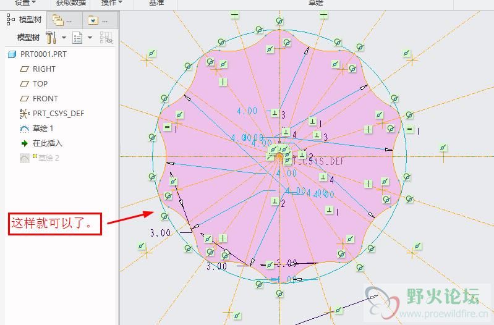This screenshot has width=494, height=325.
Task: Click the TOP plane icon
Action: (25, 84)
